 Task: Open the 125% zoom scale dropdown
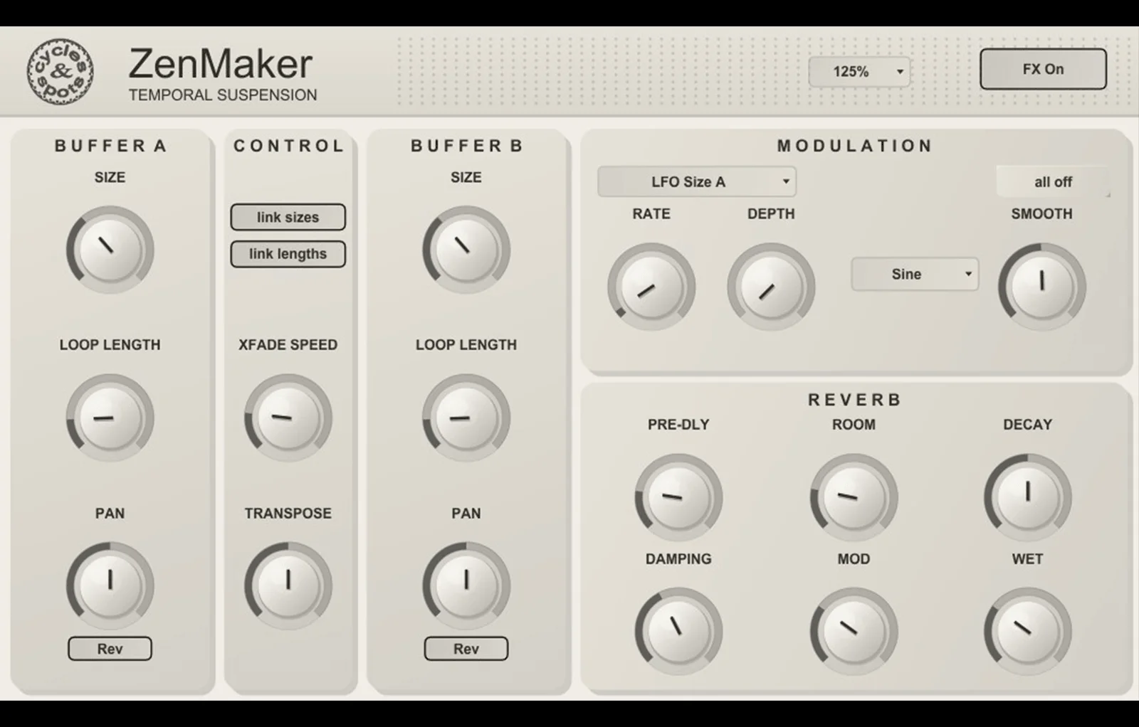859,72
